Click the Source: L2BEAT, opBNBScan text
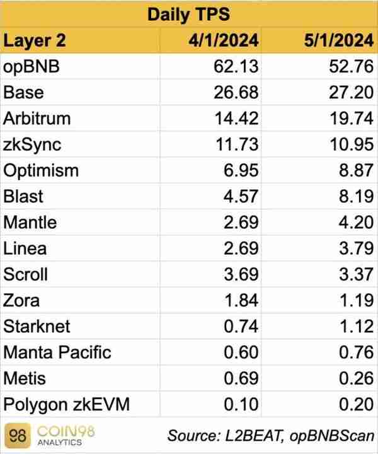The height and width of the screenshot is (454, 378). (x=271, y=436)
